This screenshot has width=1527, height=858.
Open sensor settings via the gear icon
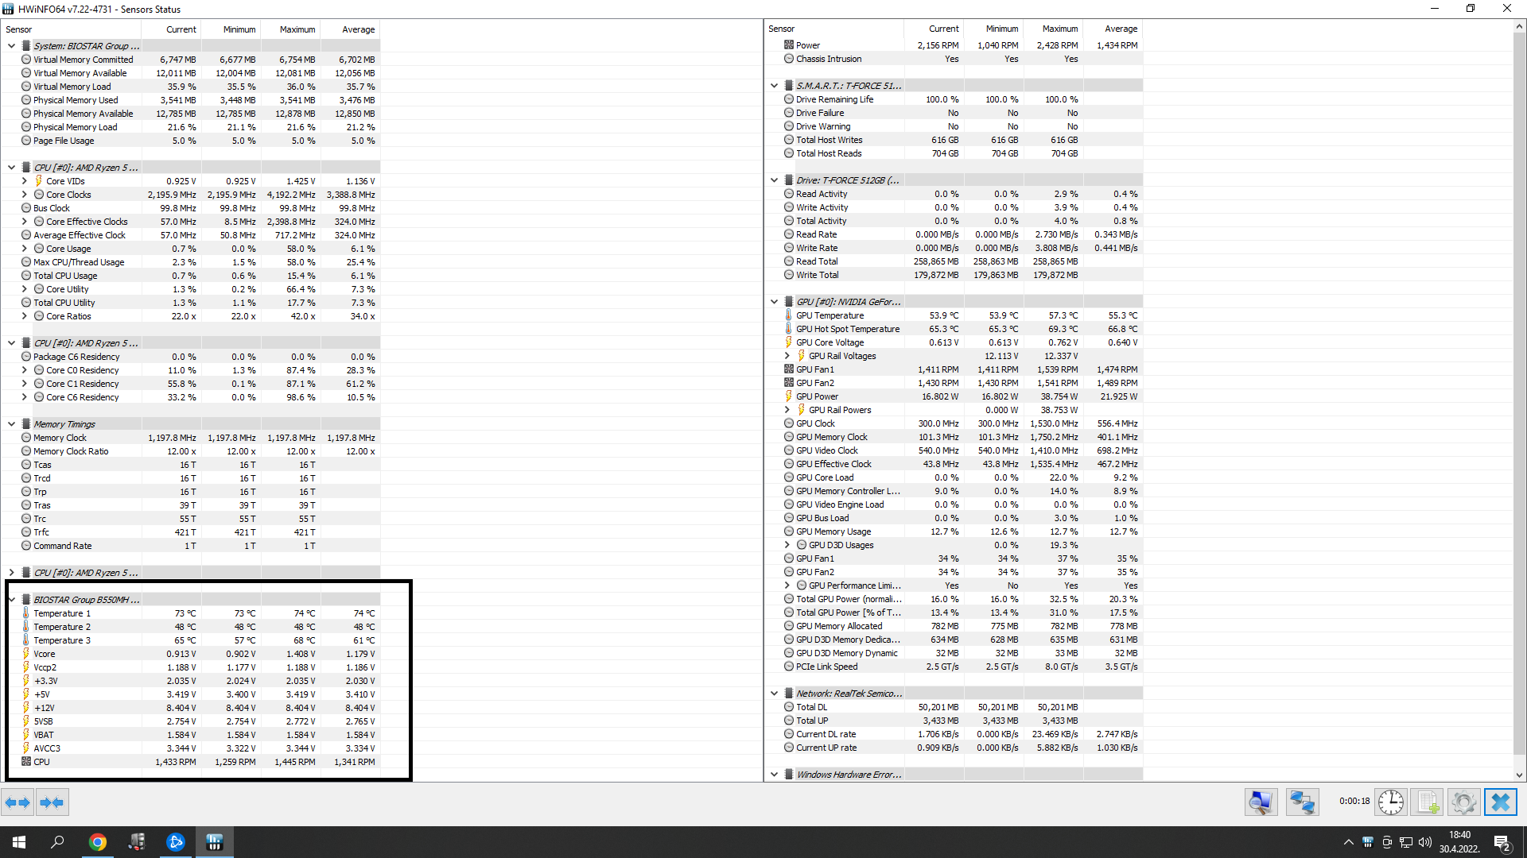coord(1463,802)
